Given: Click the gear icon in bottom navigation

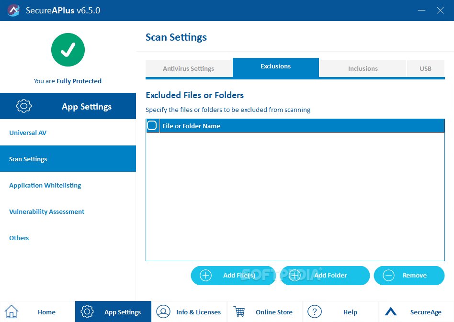Looking at the screenshot, I should pyautogui.click(x=87, y=311).
